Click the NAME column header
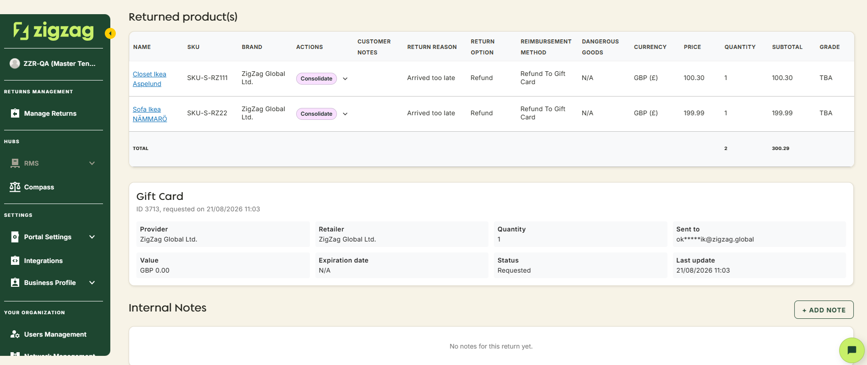This screenshot has height=365, width=867. point(142,47)
